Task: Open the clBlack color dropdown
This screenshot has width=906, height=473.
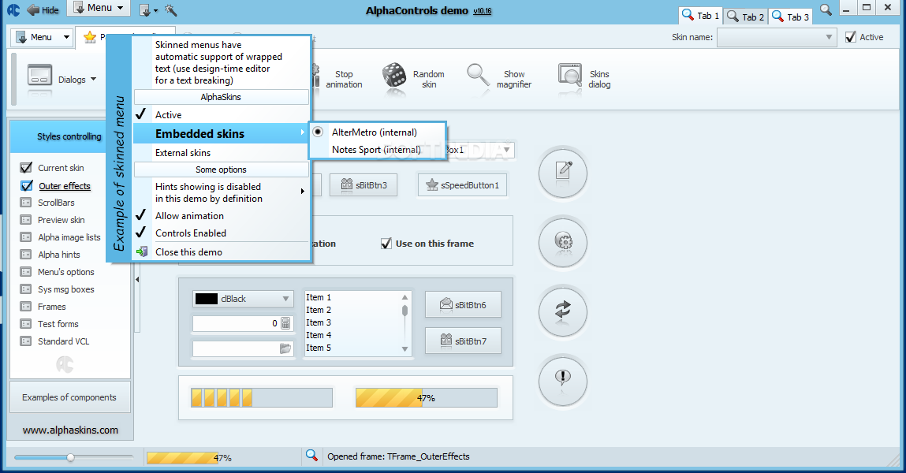Action: [x=285, y=299]
